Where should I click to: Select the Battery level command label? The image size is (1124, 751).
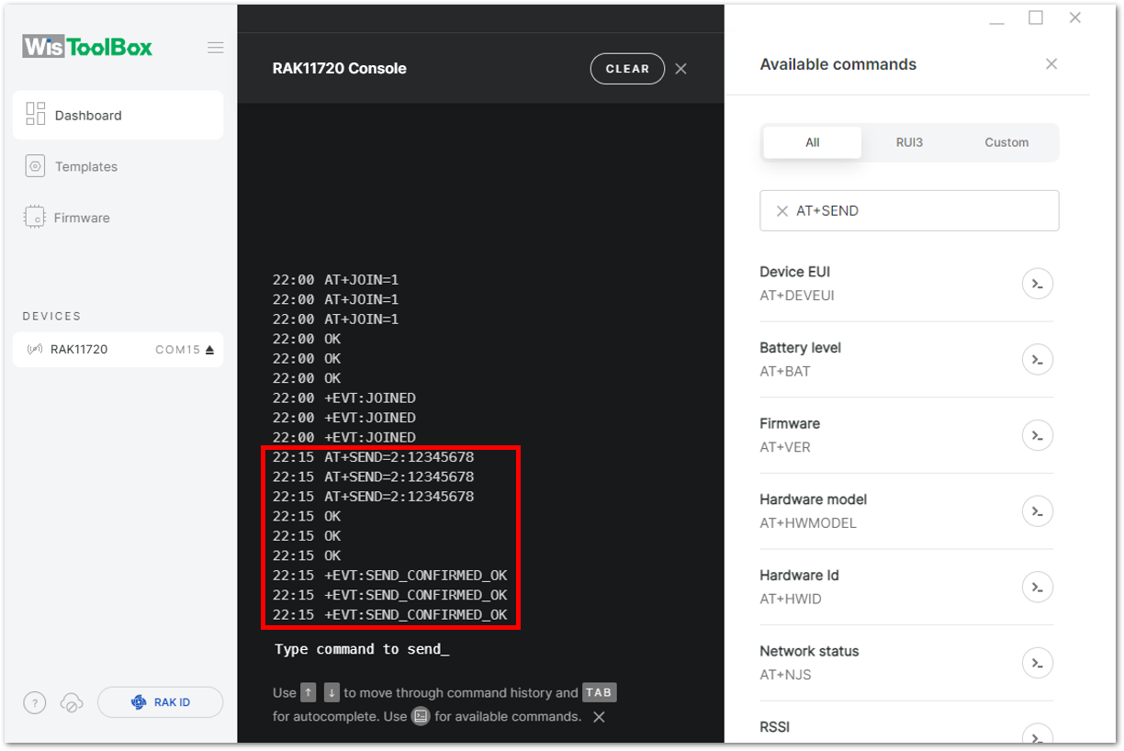pyautogui.click(x=801, y=348)
